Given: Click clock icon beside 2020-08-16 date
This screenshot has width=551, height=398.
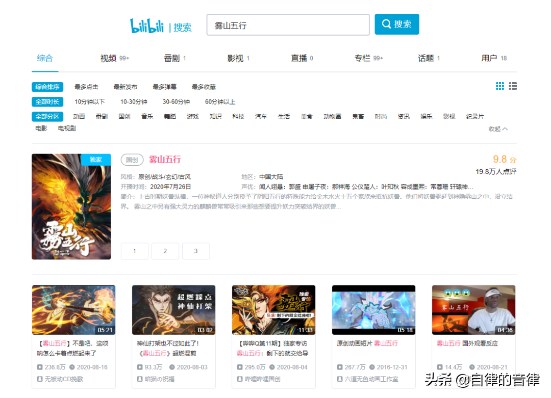Looking at the screenshot, I should (72, 367).
